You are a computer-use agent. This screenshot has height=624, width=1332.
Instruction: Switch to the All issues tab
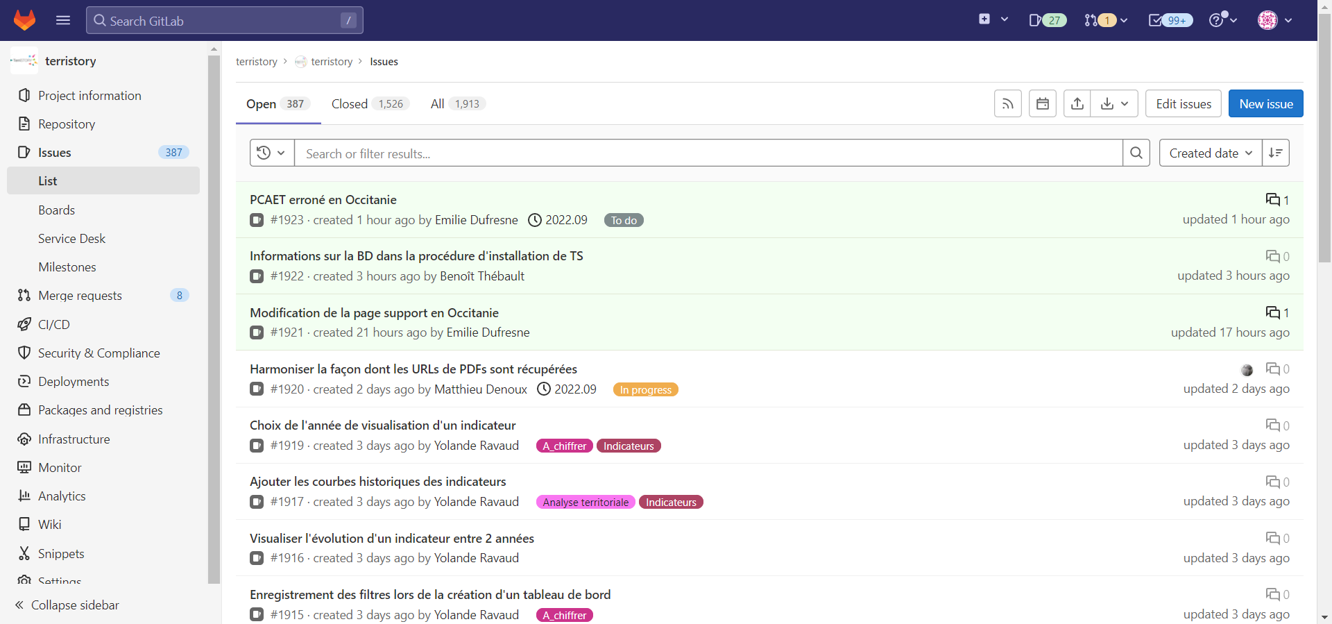click(457, 104)
